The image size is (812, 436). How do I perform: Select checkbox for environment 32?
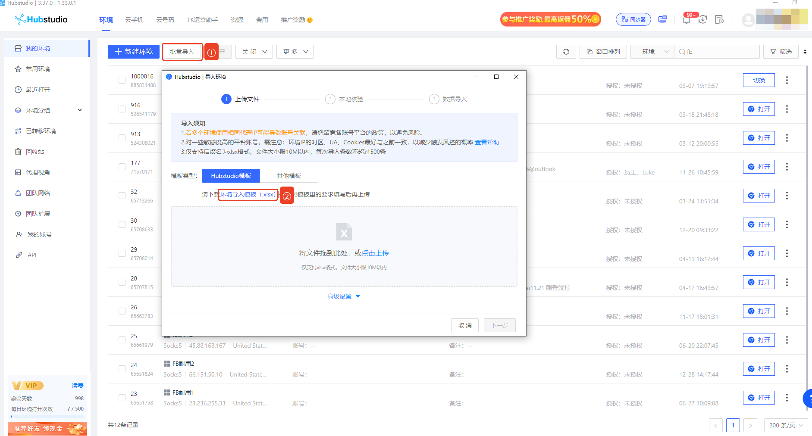click(x=122, y=196)
